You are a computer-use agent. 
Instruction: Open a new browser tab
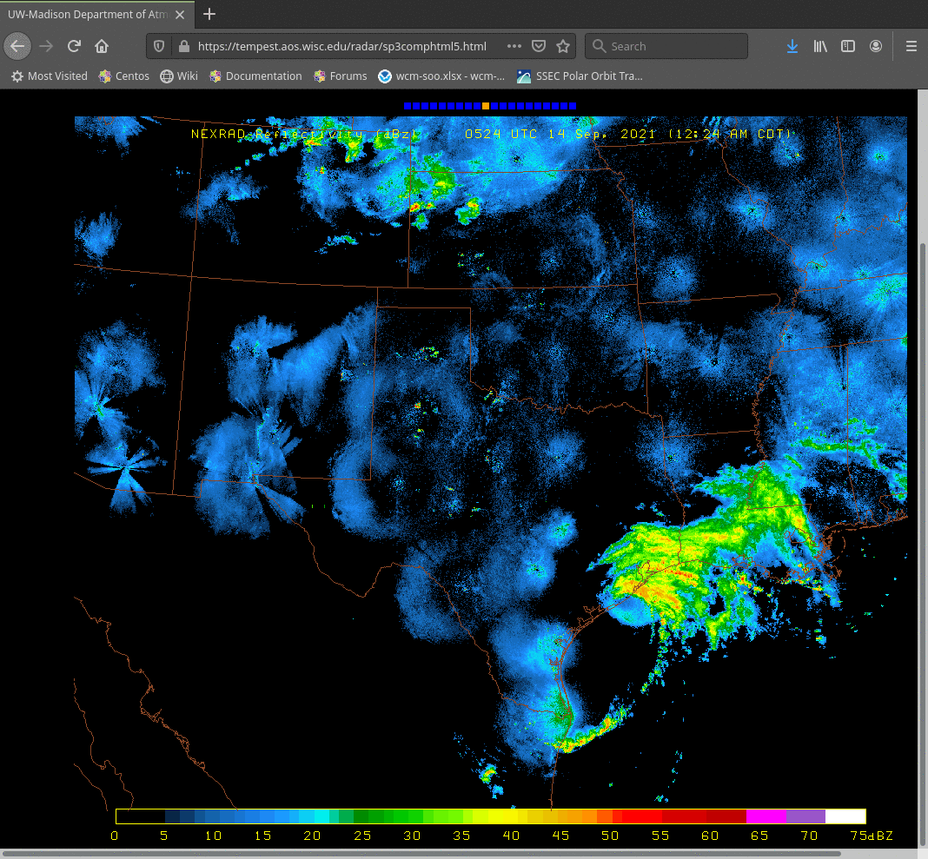tap(209, 14)
